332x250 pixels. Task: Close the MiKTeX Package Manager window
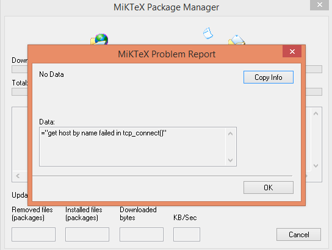pyautogui.click(x=320, y=5)
